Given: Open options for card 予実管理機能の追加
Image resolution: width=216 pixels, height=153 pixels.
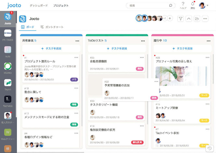Looking at the screenshot, I should pos(156,82).
